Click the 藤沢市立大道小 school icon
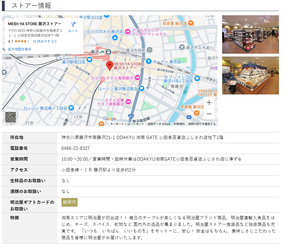 pyautogui.click(x=182, y=47)
